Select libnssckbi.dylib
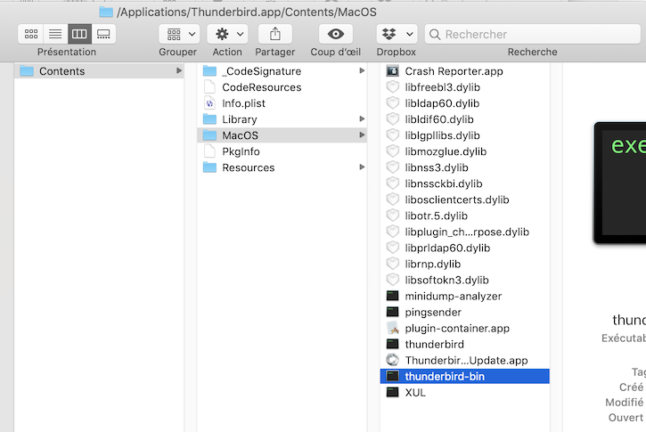The height and width of the screenshot is (432, 646). (465, 183)
